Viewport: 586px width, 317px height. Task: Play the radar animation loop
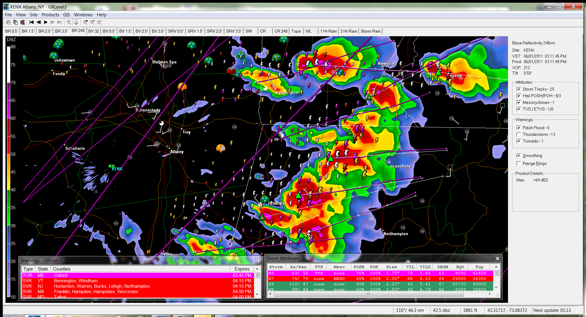coord(46,22)
